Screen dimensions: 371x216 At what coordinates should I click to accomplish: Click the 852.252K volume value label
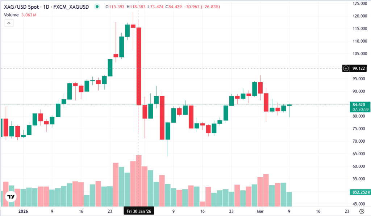click(x=358, y=192)
